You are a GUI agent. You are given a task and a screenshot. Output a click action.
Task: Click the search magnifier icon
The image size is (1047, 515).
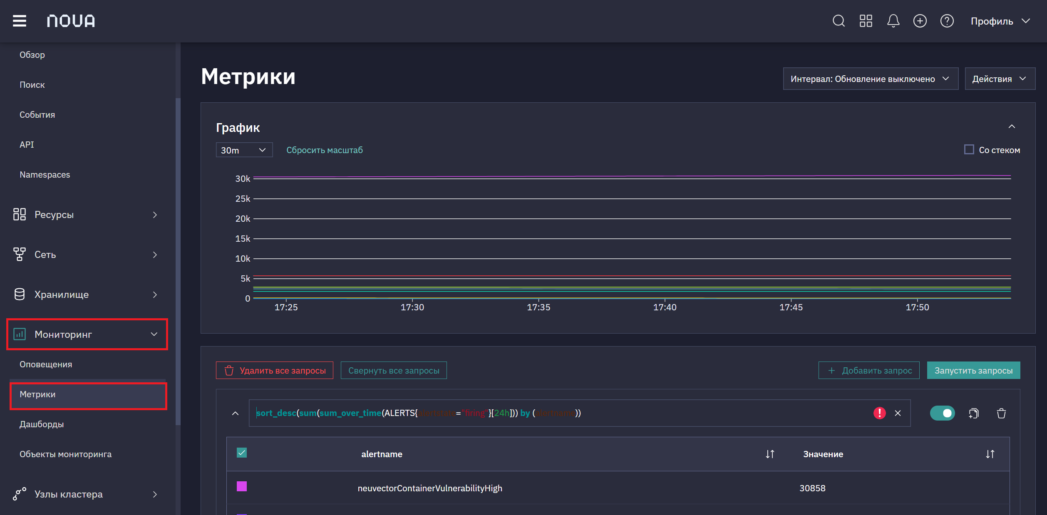click(839, 21)
